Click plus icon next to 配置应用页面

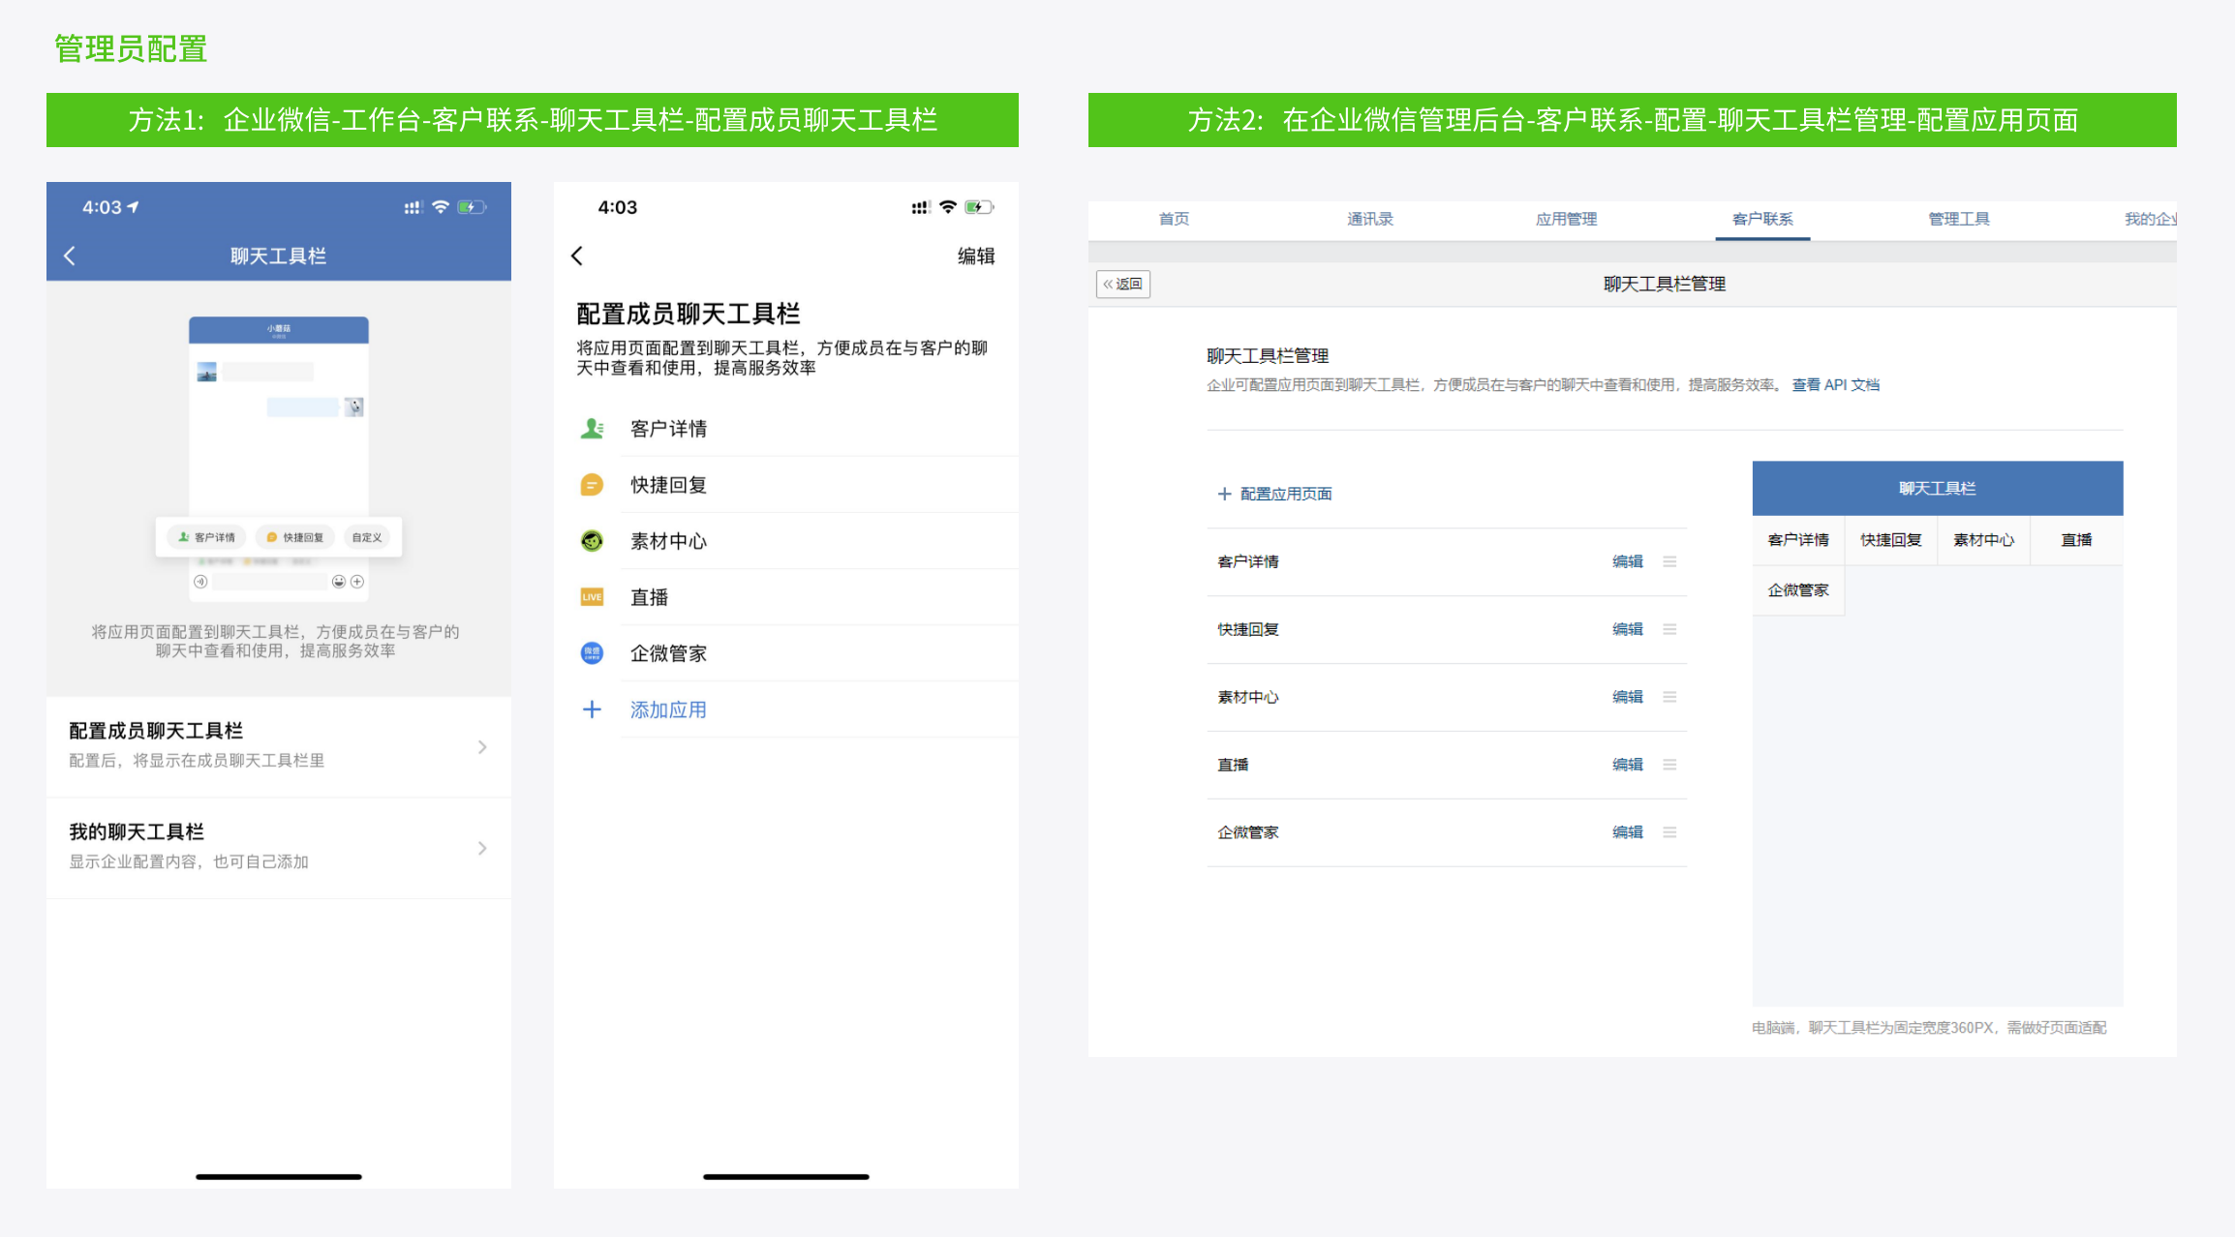(x=1224, y=494)
